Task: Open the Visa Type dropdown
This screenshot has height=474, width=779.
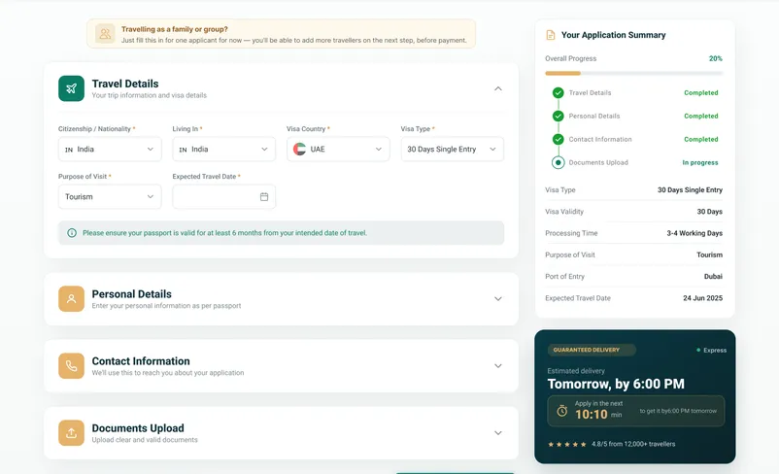Action: 452,149
